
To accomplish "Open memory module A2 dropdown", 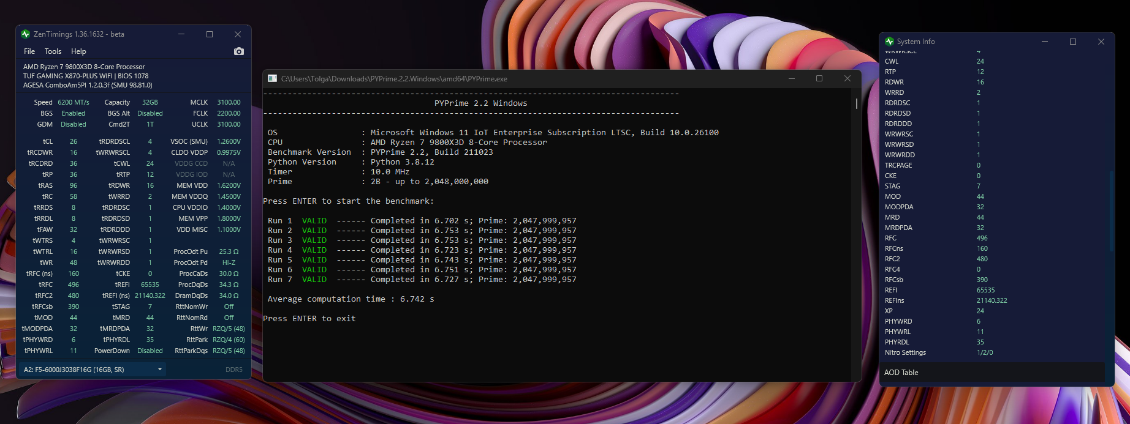I will point(92,370).
